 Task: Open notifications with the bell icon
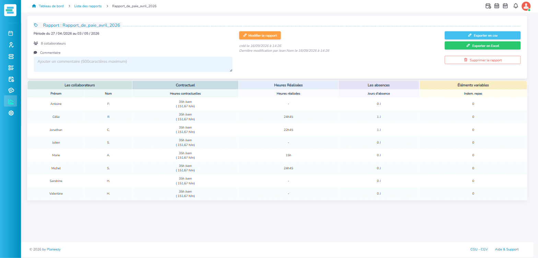(x=515, y=6)
